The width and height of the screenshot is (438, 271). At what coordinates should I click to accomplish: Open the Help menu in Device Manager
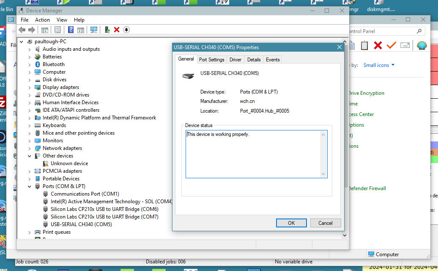coord(79,20)
